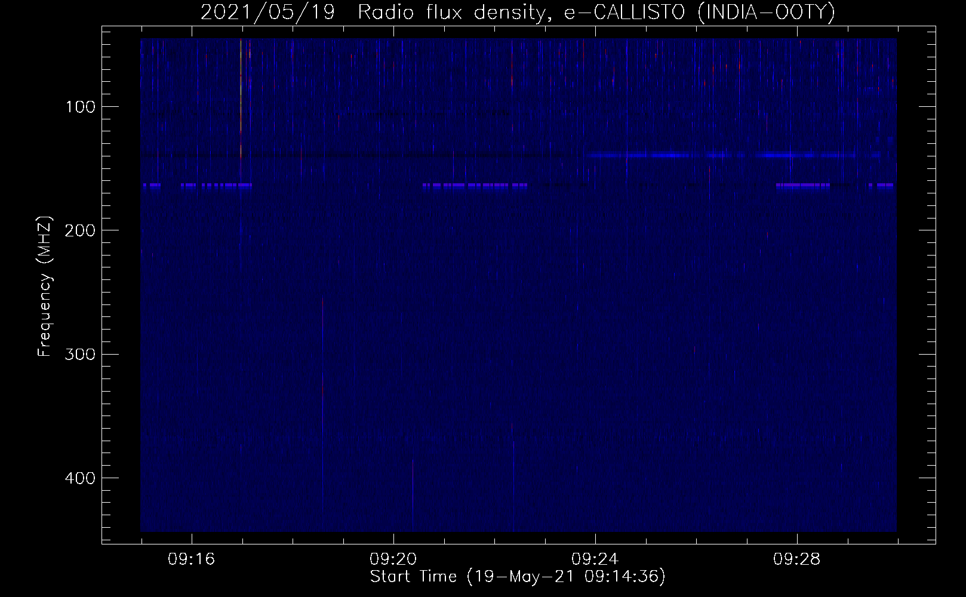
Task: Click the 09:20 time tick label
Action: (x=393, y=559)
